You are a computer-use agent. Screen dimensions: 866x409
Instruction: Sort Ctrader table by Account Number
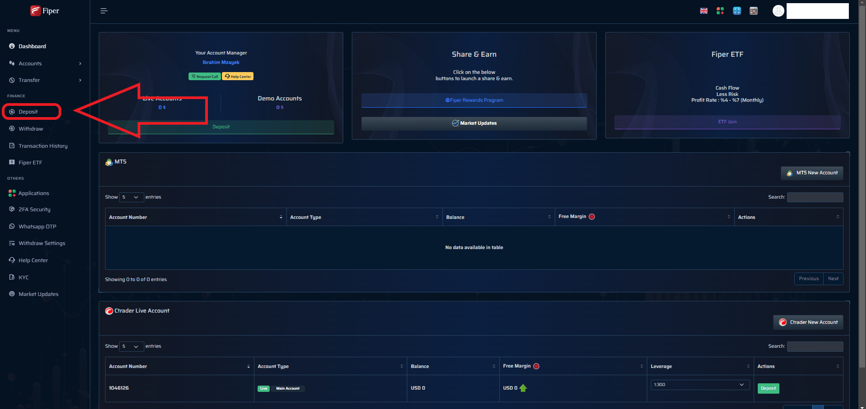coord(180,366)
